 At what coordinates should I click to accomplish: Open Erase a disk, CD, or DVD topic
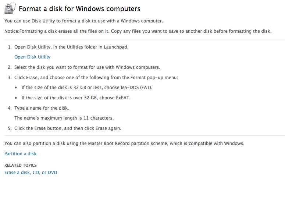click(31, 172)
